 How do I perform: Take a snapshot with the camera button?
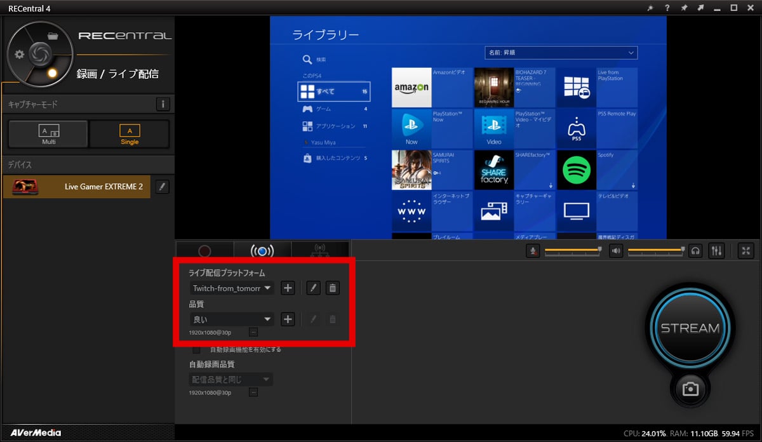point(690,389)
